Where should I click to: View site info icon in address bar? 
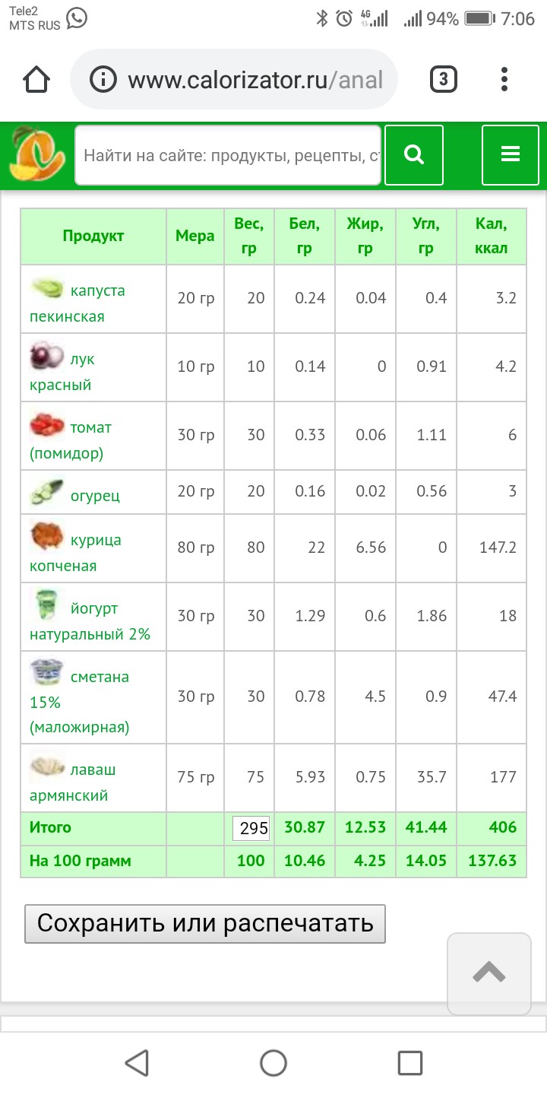[103, 79]
